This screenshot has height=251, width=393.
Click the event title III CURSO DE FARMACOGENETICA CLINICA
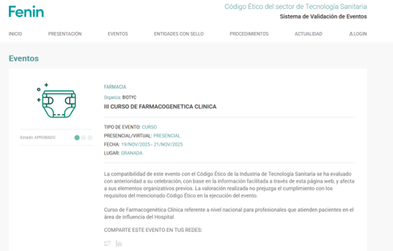160,106
